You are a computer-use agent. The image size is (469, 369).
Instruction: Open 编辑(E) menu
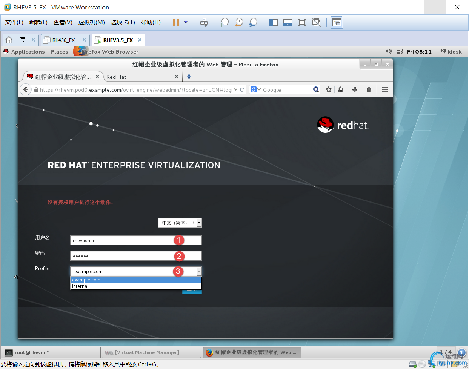tap(38, 22)
